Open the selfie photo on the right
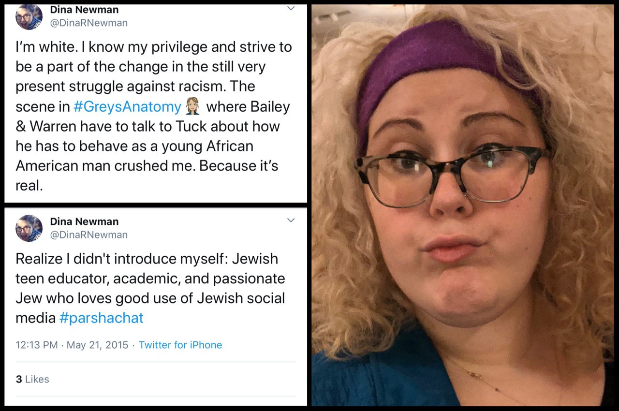The width and height of the screenshot is (619, 411). point(463,205)
